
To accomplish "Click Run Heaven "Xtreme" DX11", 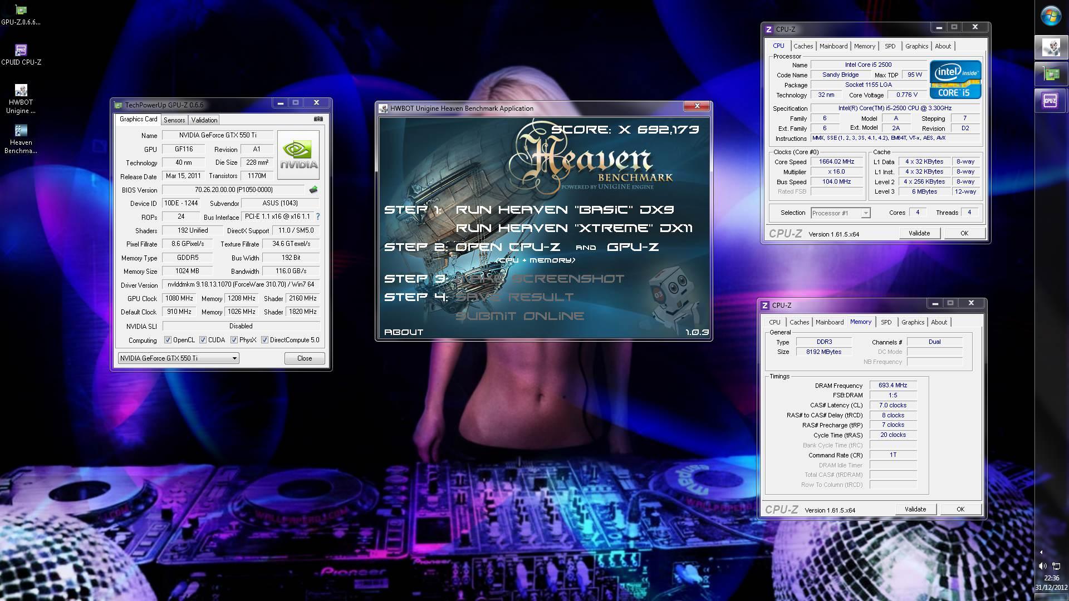I will coord(574,228).
